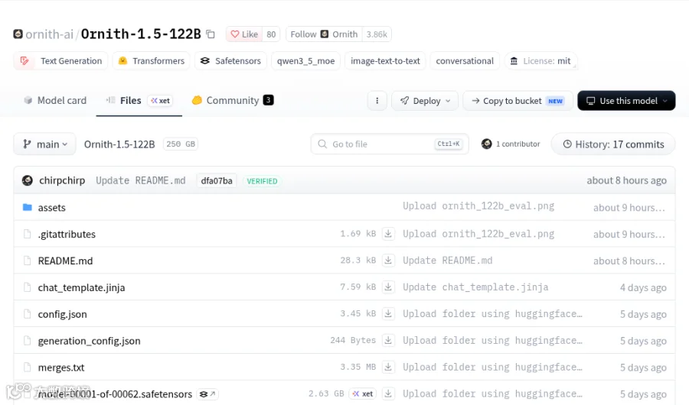689x405 pixels.
Task: Click the VERIFIED badge
Action: 262,181
